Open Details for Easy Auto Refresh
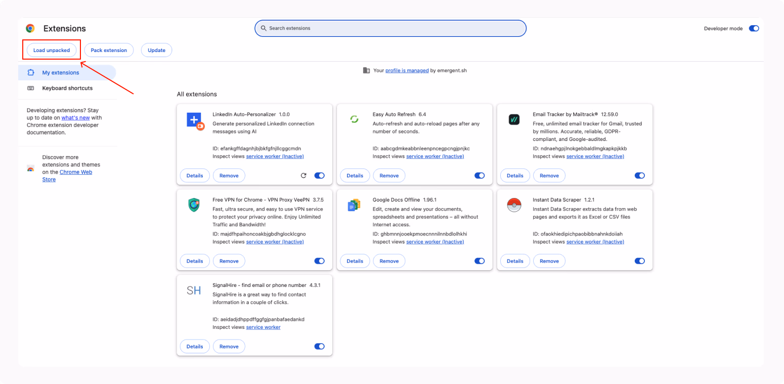The image size is (784, 384). pos(355,175)
